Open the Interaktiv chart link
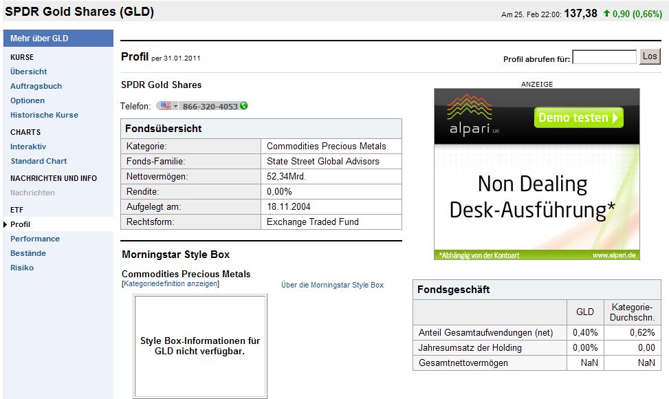Viewport: 669px width, 399px height. pos(28,147)
